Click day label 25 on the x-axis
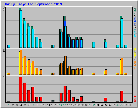The width and height of the screenshot is (138, 108). tap(105, 105)
